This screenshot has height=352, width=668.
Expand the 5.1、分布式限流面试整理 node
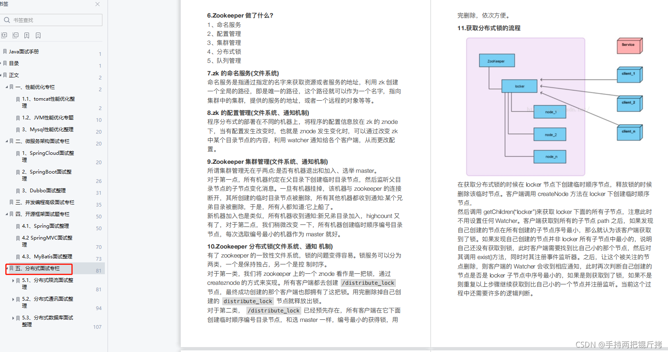(13, 280)
